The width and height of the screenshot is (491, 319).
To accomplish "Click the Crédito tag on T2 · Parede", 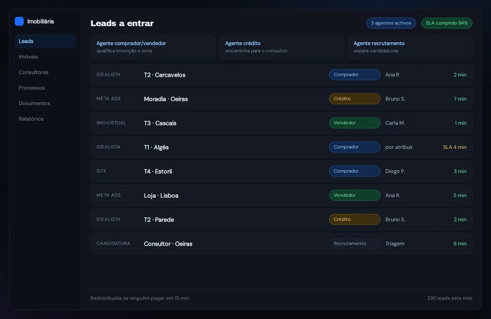I will point(355,219).
